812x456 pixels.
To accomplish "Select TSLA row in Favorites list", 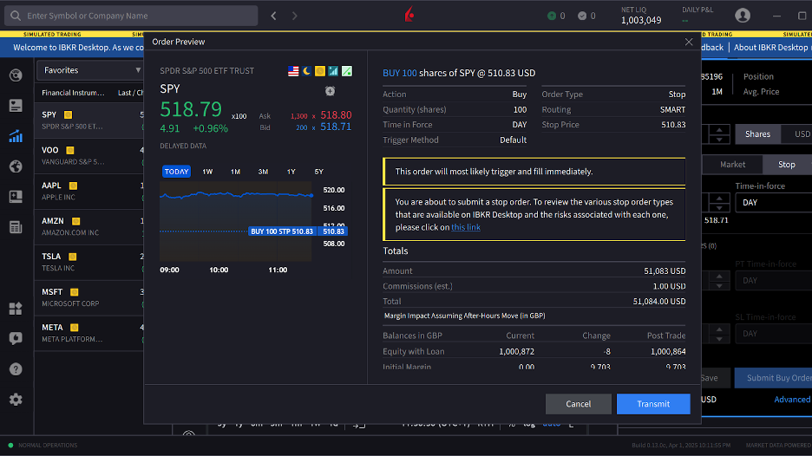I will [x=89, y=262].
